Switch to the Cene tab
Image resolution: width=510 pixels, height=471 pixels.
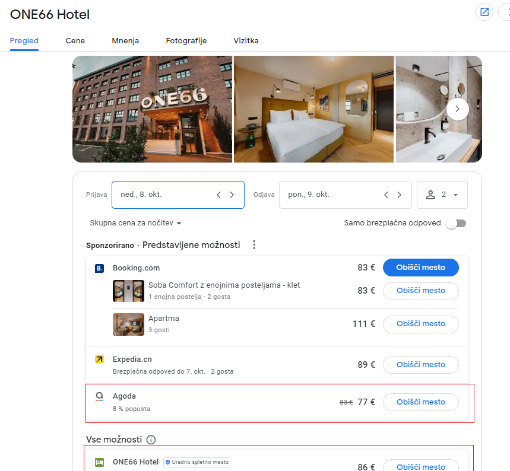click(75, 40)
